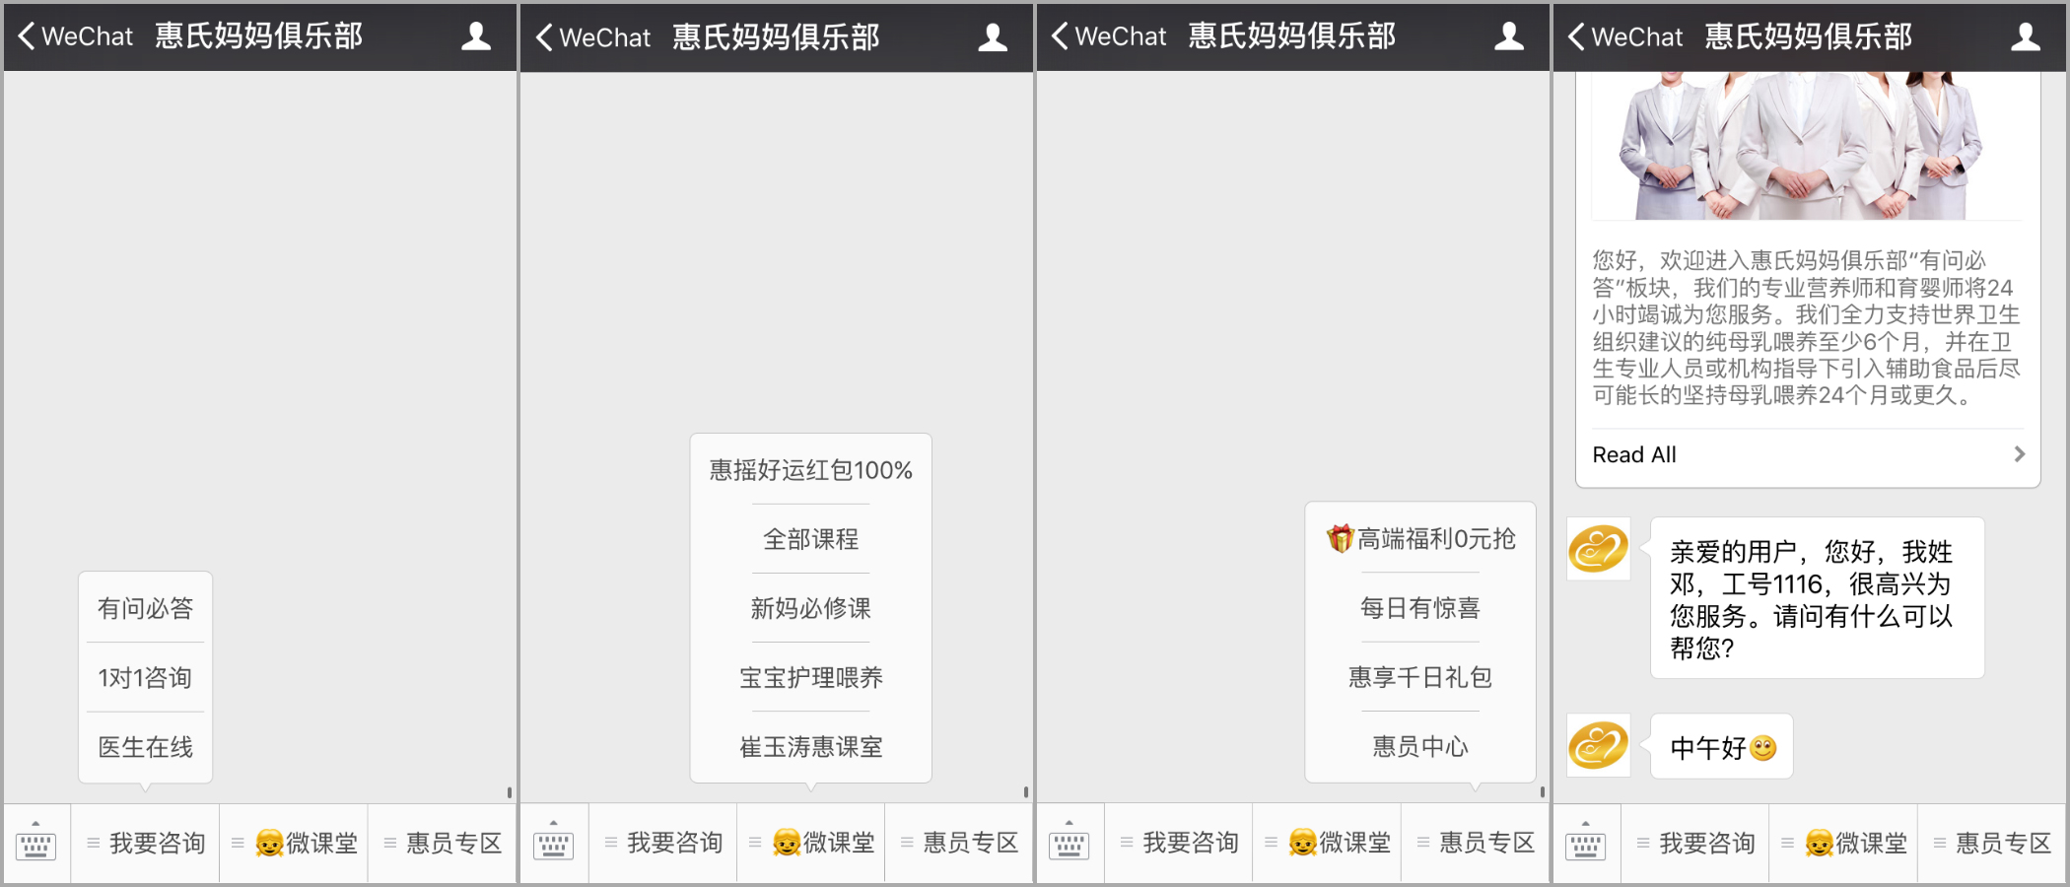Select 惠摇好运红包100% menu entry

coord(811,470)
